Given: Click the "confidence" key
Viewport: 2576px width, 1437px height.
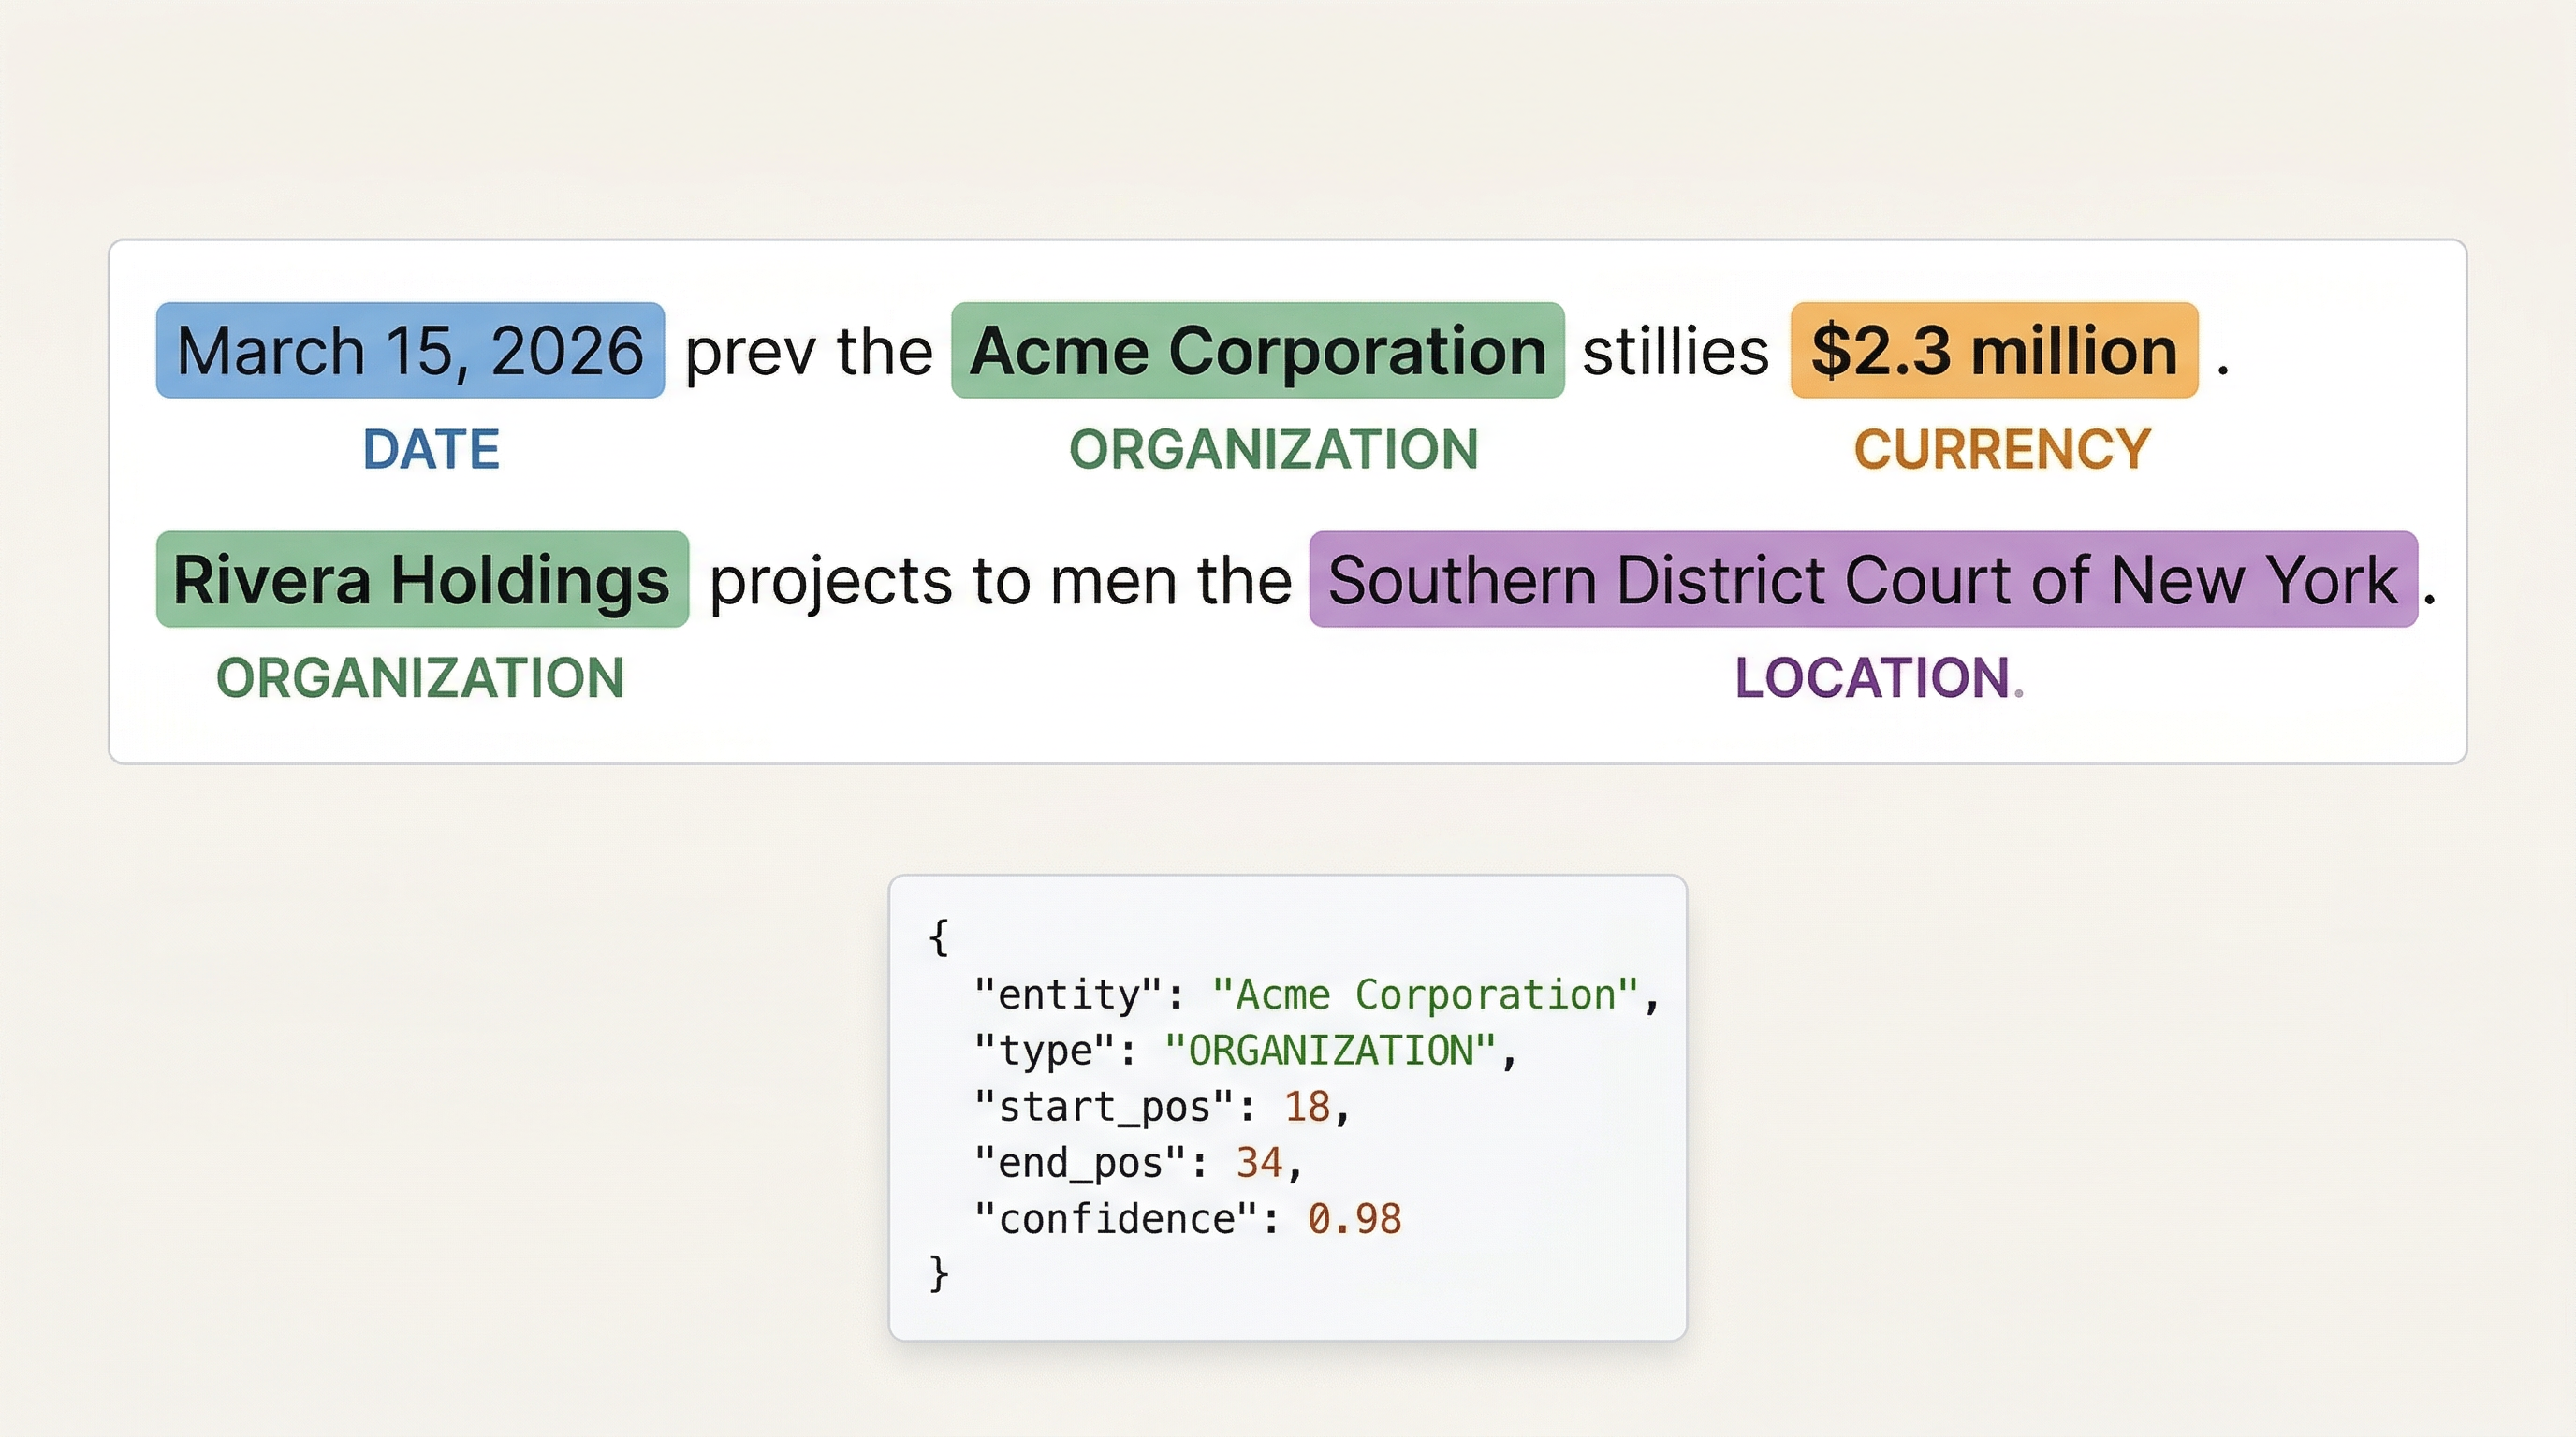Looking at the screenshot, I should [x=1116, y=1219].
